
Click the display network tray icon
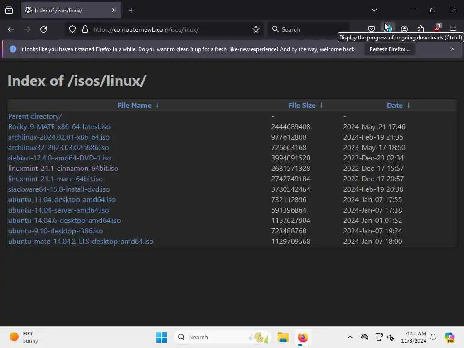point(379,337)
